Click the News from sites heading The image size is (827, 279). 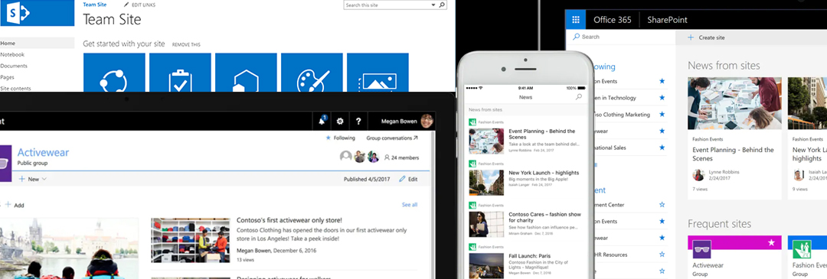tap(724, 66)
